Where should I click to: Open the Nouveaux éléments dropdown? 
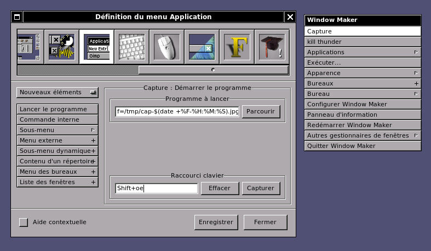58,92
